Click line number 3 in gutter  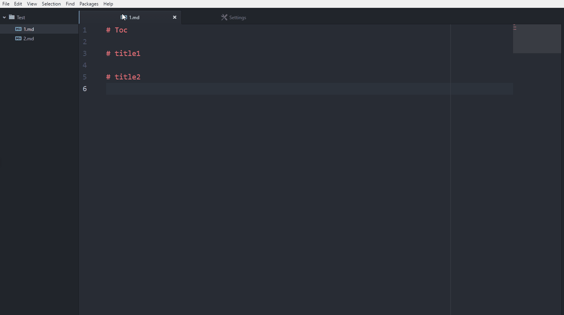(x=85, y=53)
